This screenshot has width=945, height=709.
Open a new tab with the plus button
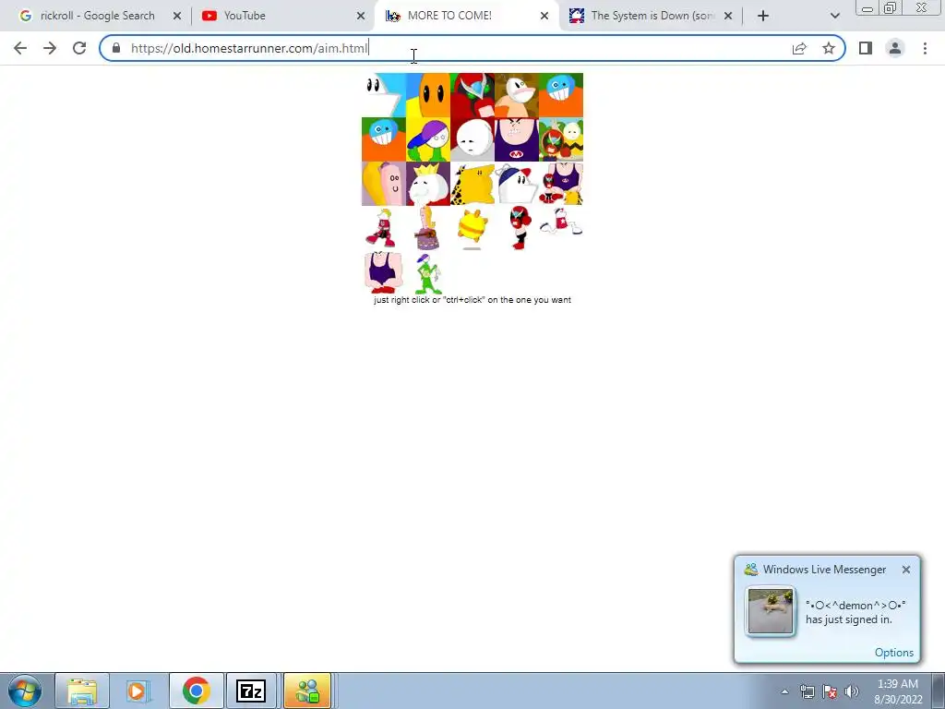tap(763, 16)
